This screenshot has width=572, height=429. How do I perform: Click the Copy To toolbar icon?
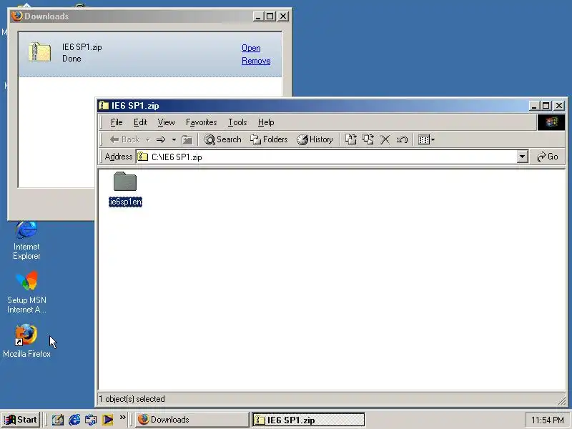[x=368, y=139]
